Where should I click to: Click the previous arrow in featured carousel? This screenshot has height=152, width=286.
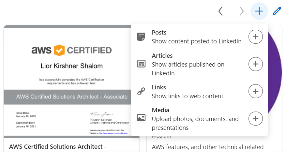pos(220,11)
